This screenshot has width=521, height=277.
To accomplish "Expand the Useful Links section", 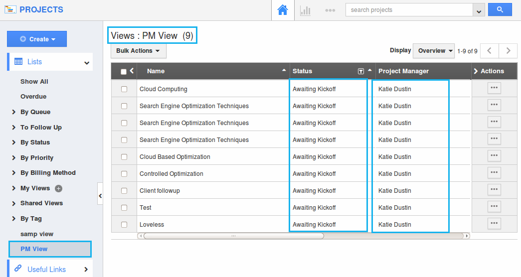I will [86, 270].
